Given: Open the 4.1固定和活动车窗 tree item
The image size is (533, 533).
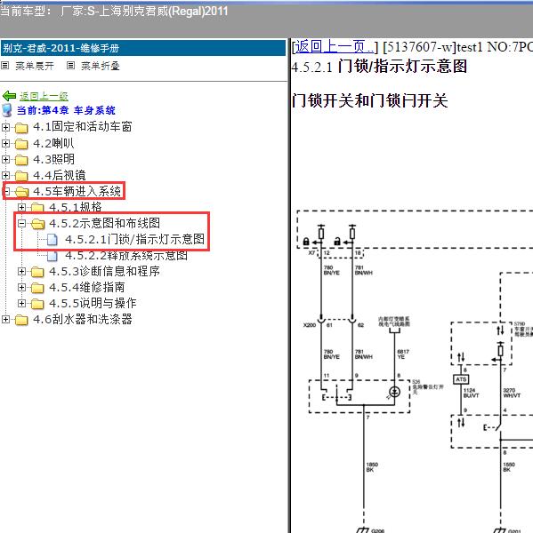Looking at the screenshot, I should click(x=83, y=127).
